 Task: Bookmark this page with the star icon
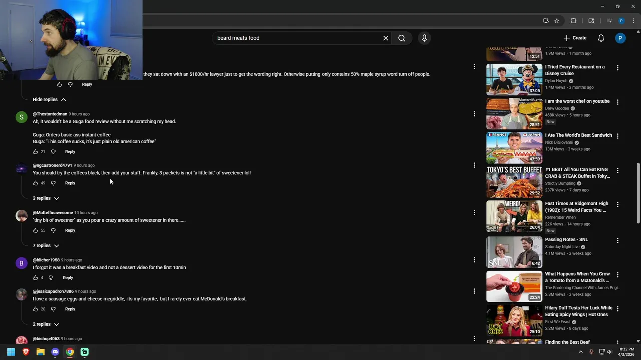click(x=557, y=21)
